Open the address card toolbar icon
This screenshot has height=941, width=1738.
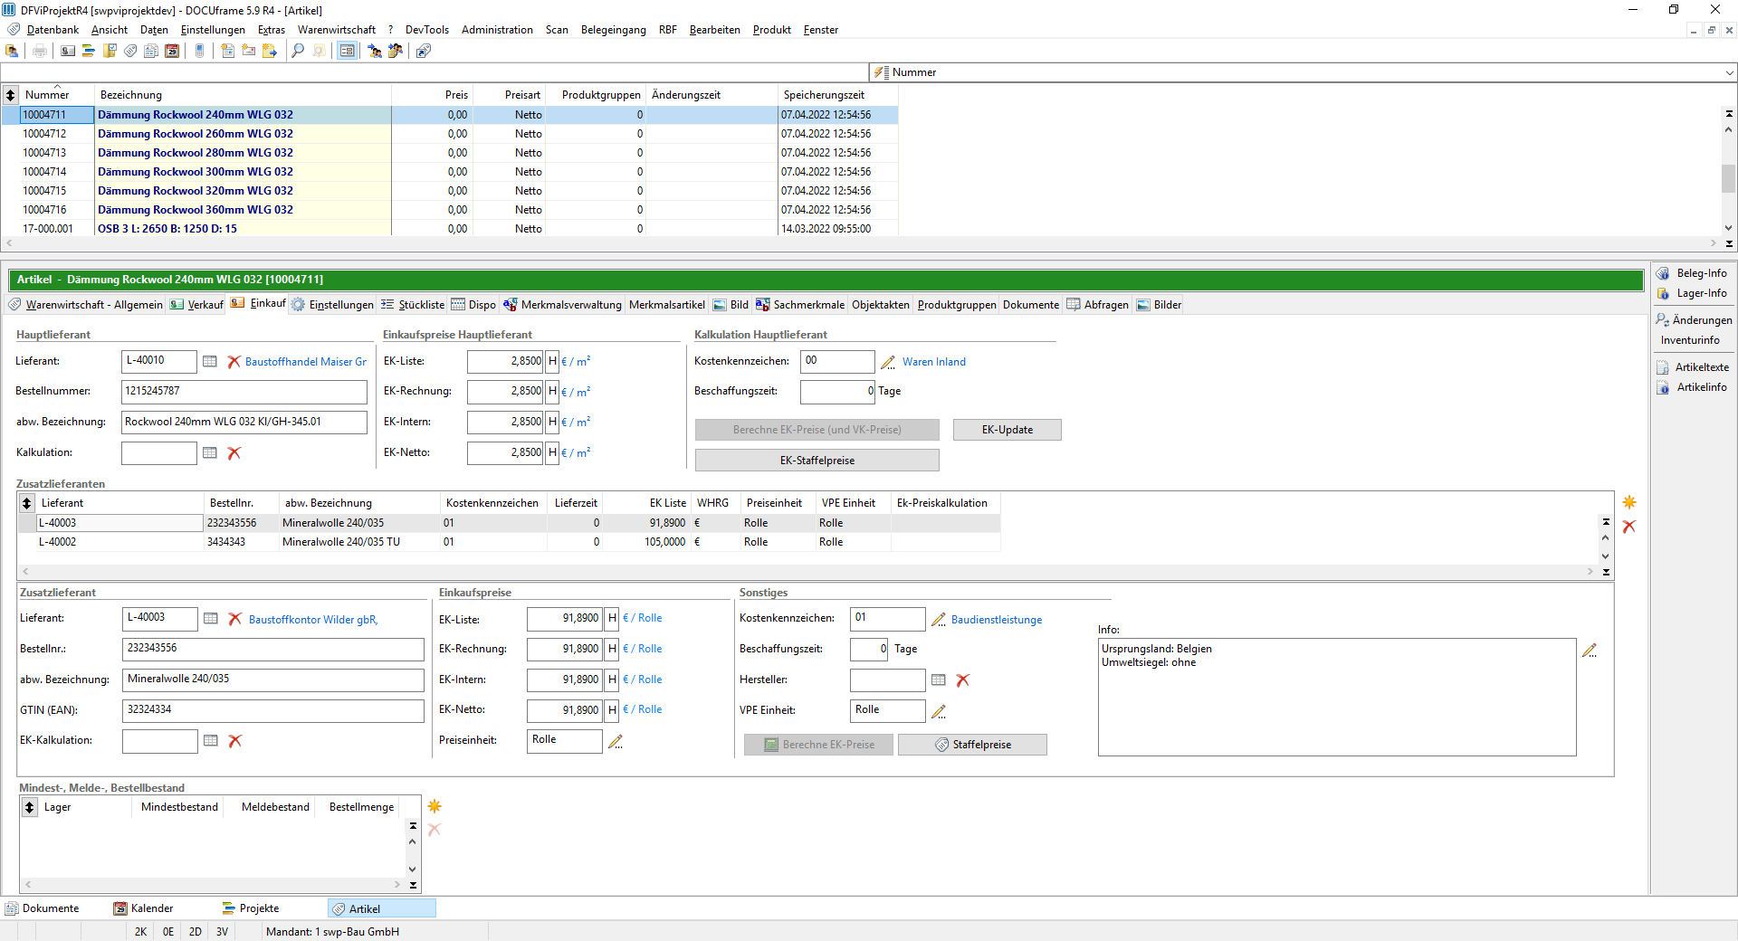(68, 52)
